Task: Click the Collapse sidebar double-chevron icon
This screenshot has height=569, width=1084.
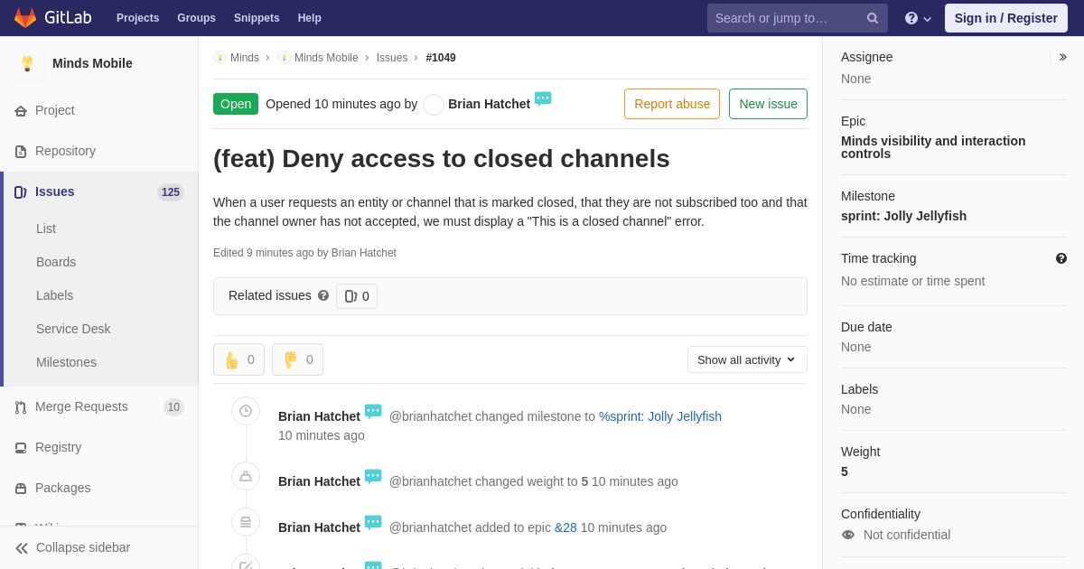Action: [x=22, y=548]
